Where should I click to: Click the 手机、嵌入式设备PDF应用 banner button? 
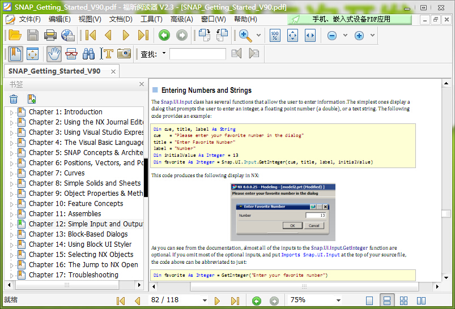click(x=350, y=19)
